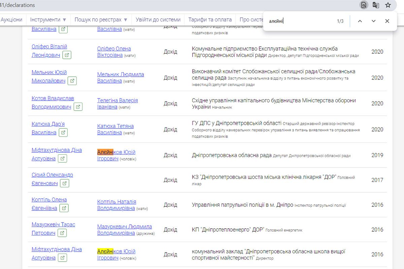Expand the Інструменти dropdown menu
The width and height of the screenshot is (404, 269).
[48, 20]
